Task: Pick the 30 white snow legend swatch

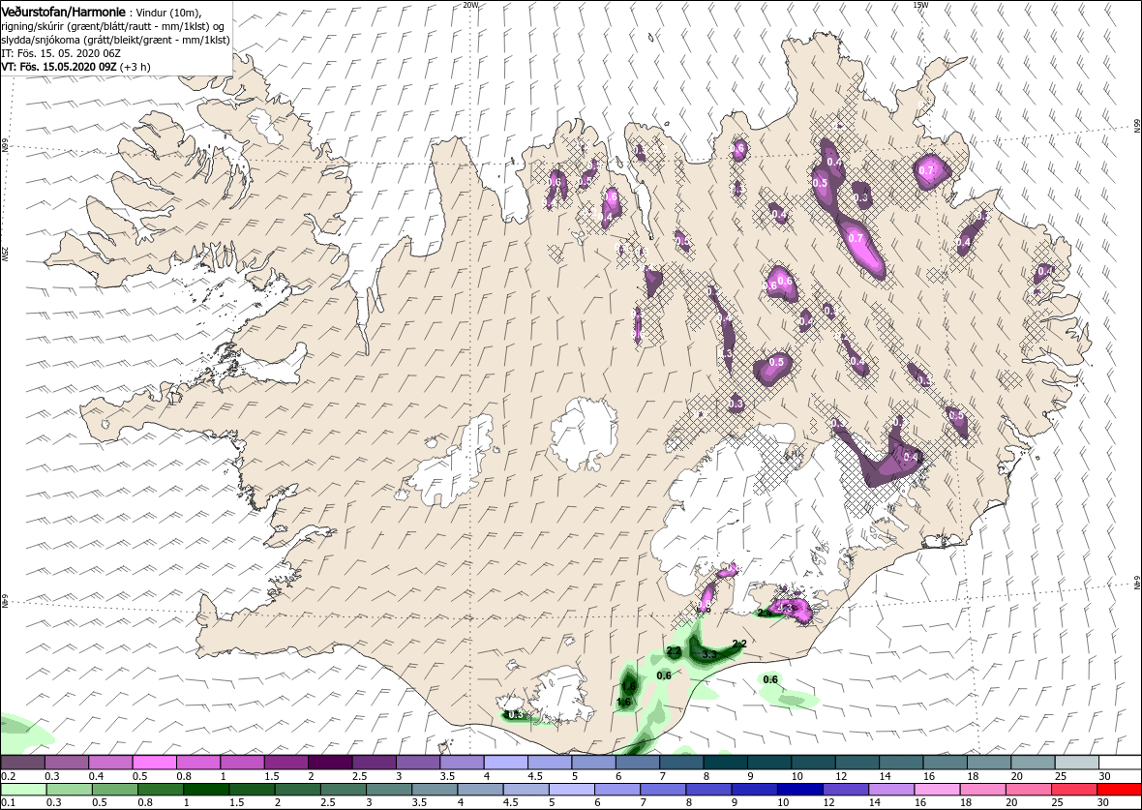Action: click(x=1120, y=763)
